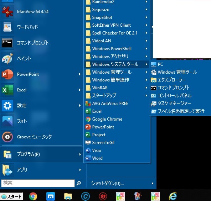
Task: Click the blue circled C taskbar icon
Action: click(86, 196)
